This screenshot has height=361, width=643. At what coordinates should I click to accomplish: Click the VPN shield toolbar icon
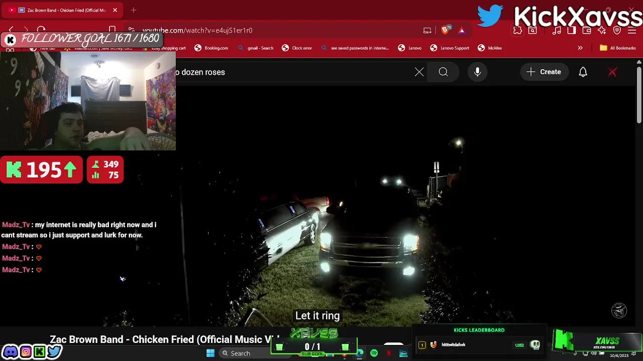coord(617,31)
